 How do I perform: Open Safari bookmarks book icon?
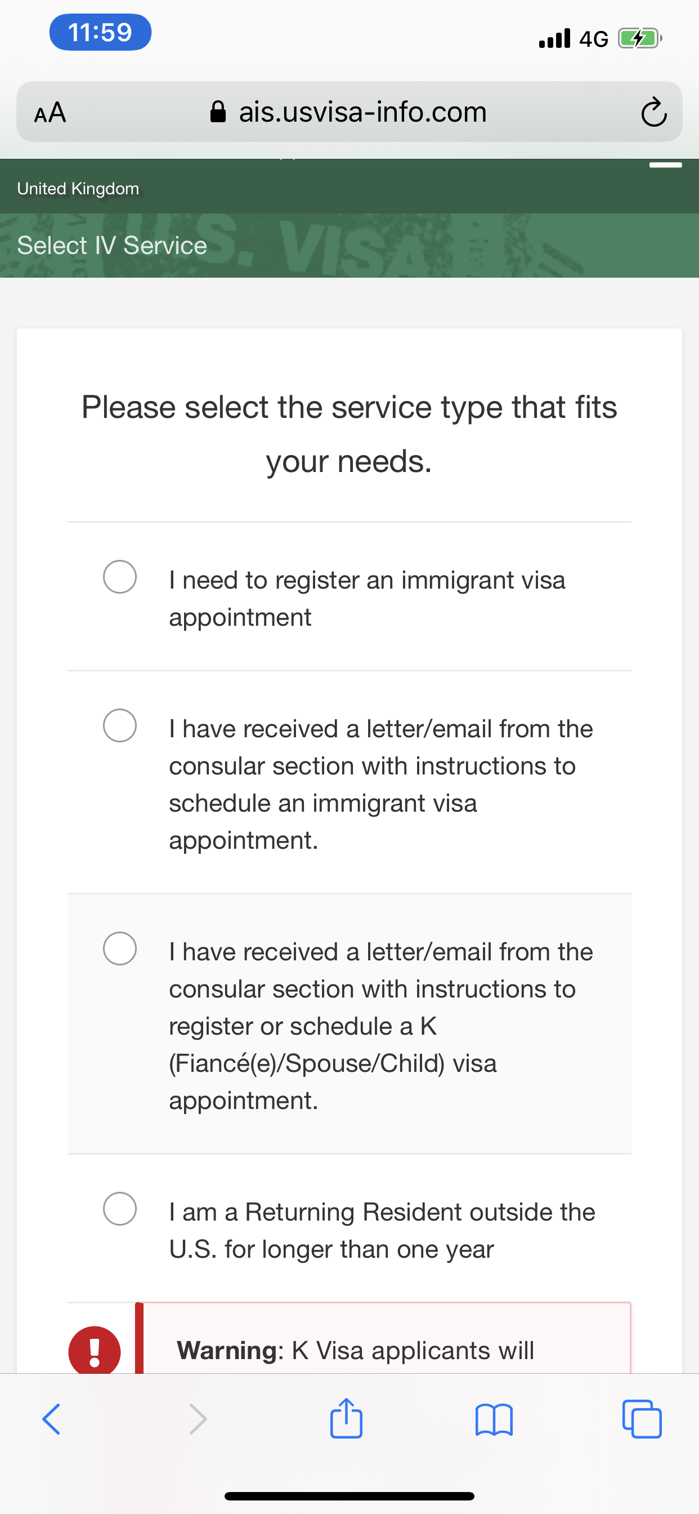(494, 1420)
